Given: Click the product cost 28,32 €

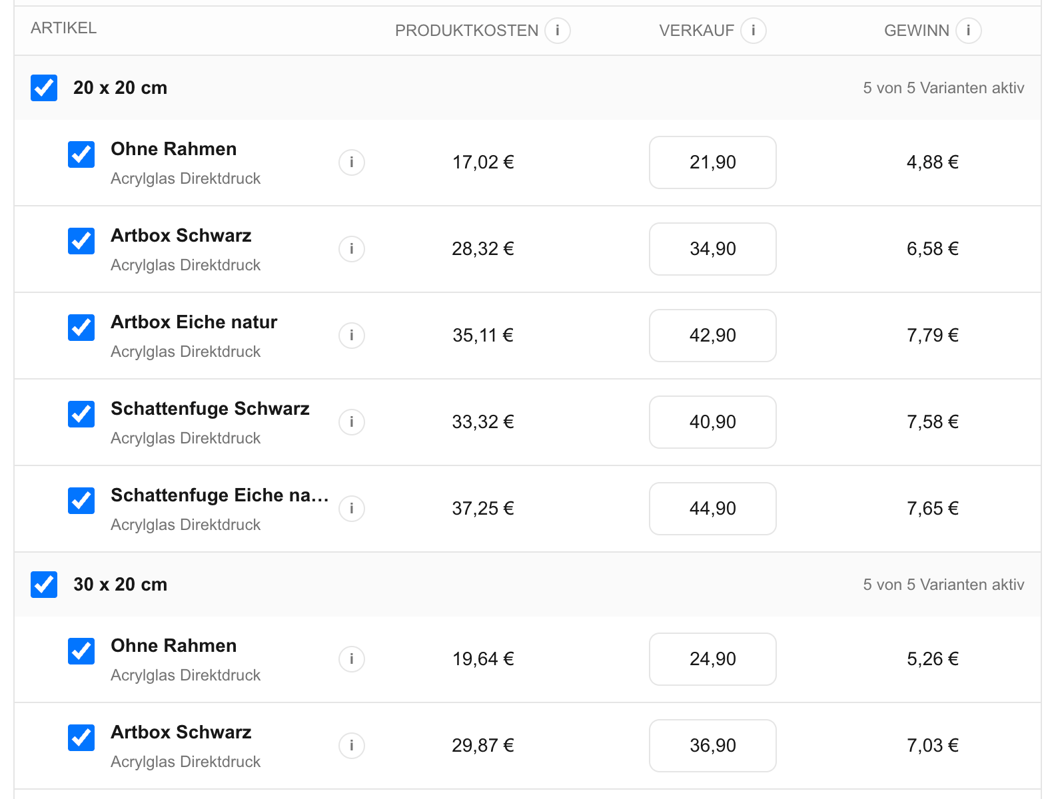Looking at the screenshot, I should (483, 249).
